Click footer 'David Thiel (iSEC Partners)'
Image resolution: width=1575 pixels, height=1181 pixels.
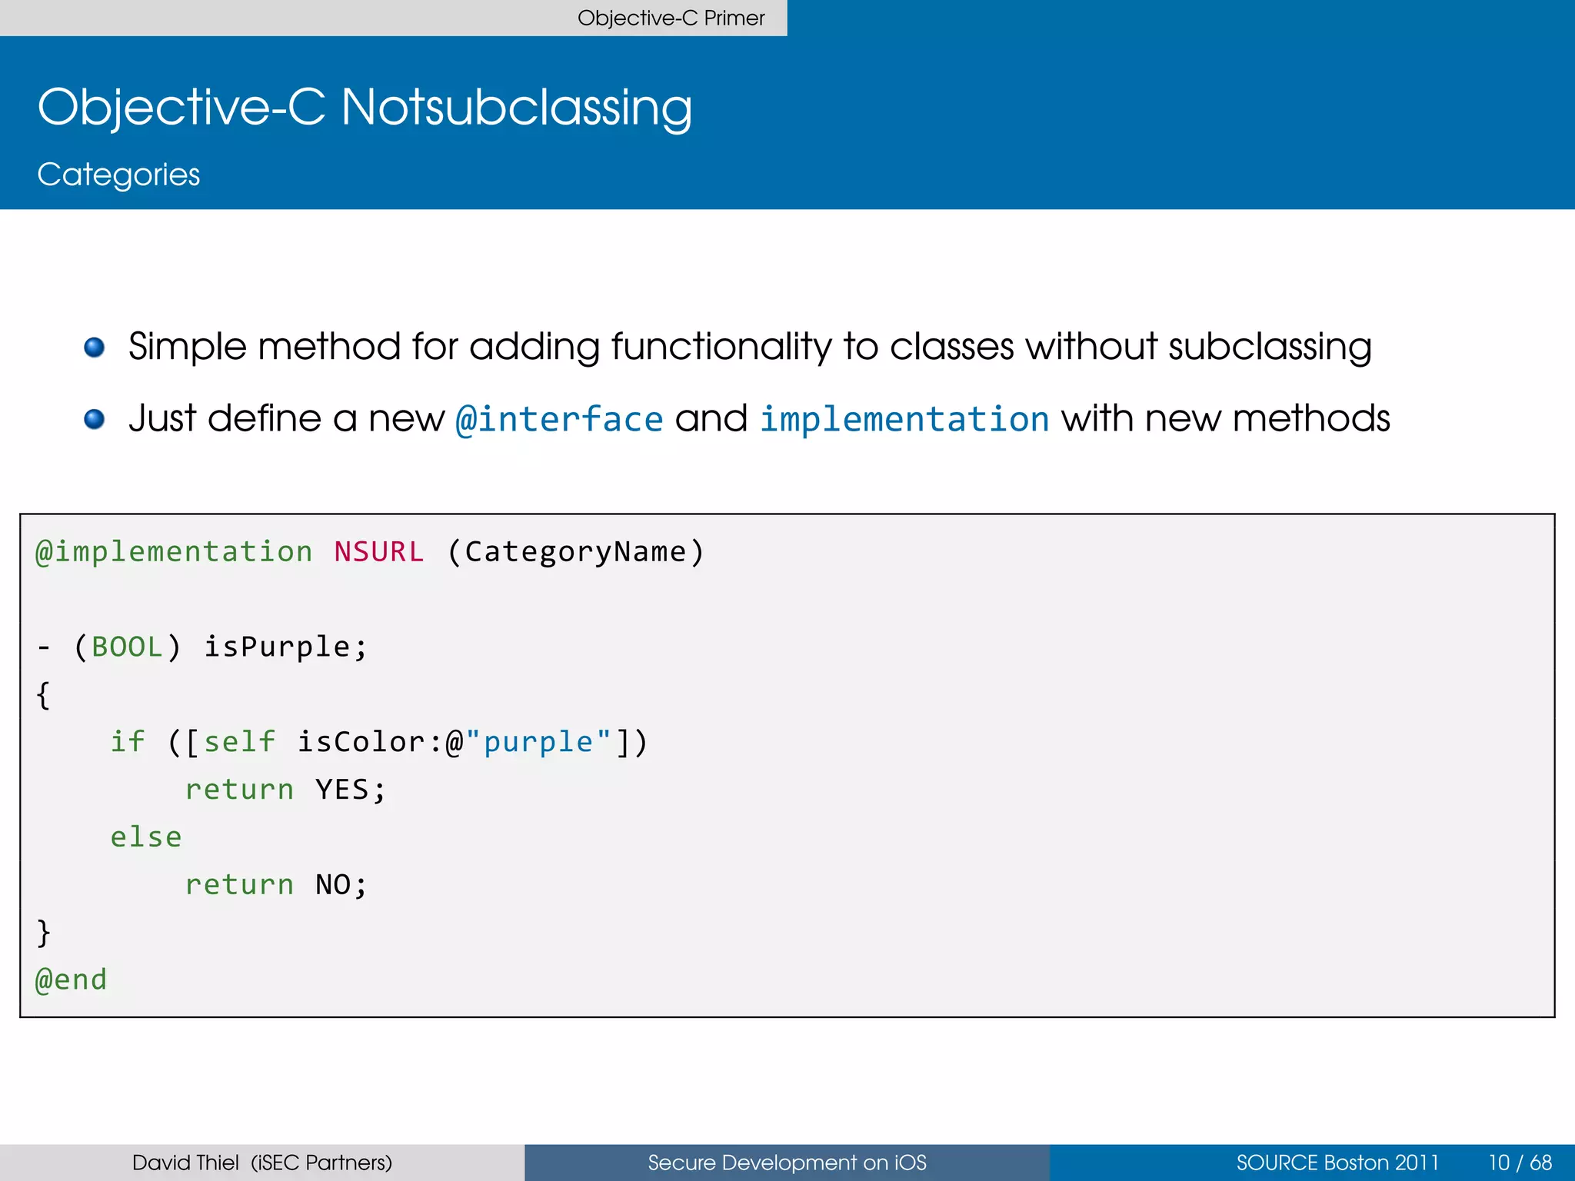tap(262, 1163)
